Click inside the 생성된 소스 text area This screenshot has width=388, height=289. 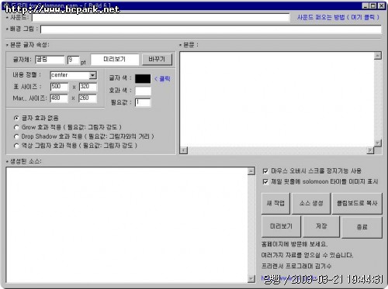pyautogui.click(x=126, y=225)
